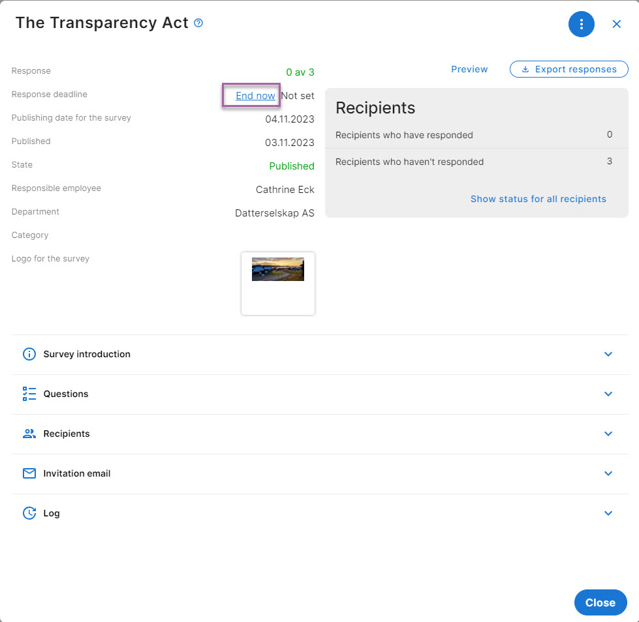Click the Questions section heading
The image size is (639, 622).
tap(66, 394)
